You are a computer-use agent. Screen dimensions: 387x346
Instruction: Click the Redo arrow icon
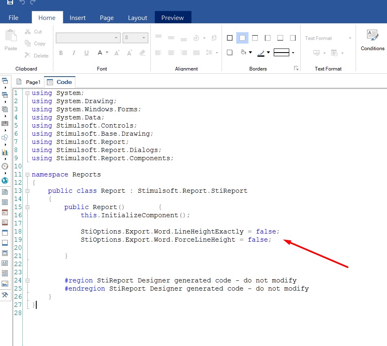(x=33, y=2)
